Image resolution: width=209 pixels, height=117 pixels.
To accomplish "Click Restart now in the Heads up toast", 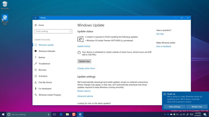I will tap(197, 107).
